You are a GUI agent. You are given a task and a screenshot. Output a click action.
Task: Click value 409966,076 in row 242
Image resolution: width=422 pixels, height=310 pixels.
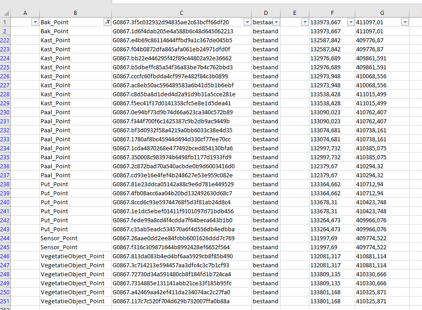382,220
